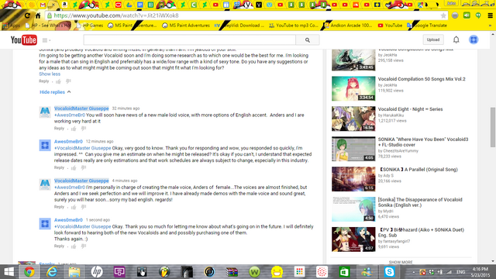Click the search magnifier button

(308, 40)
